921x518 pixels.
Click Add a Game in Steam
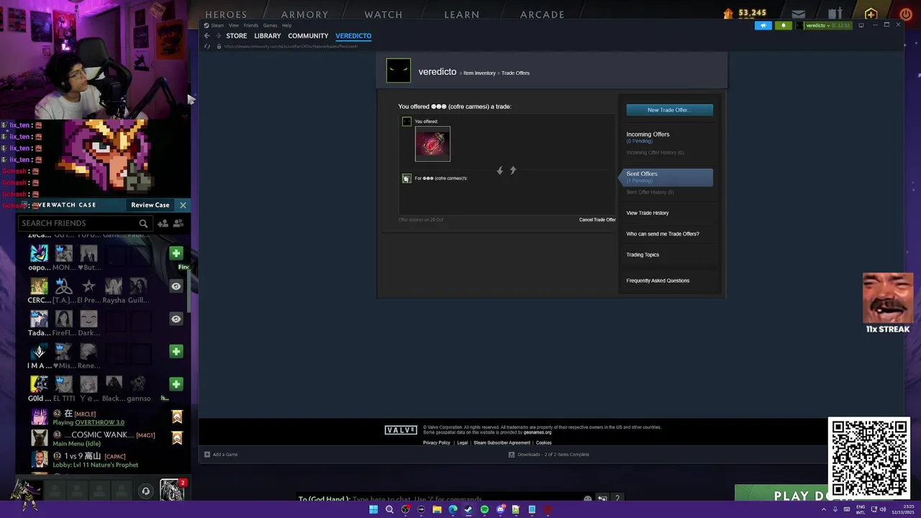click(x=221, y=455)
